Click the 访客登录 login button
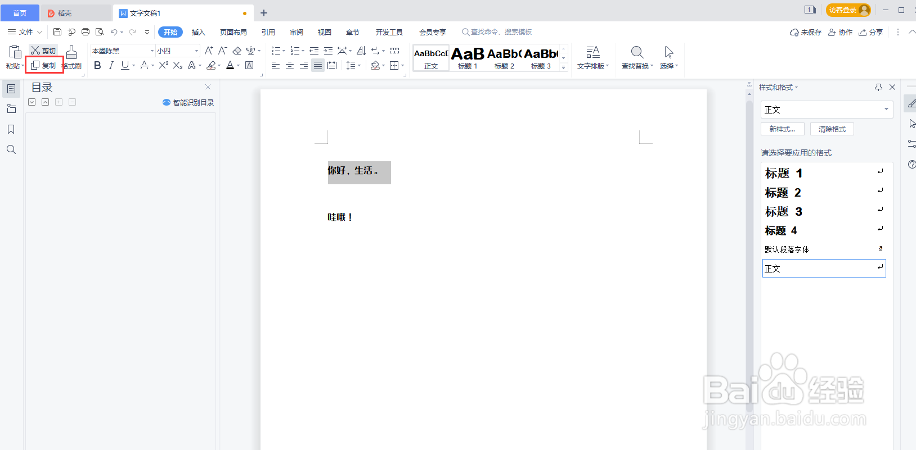 848,10
